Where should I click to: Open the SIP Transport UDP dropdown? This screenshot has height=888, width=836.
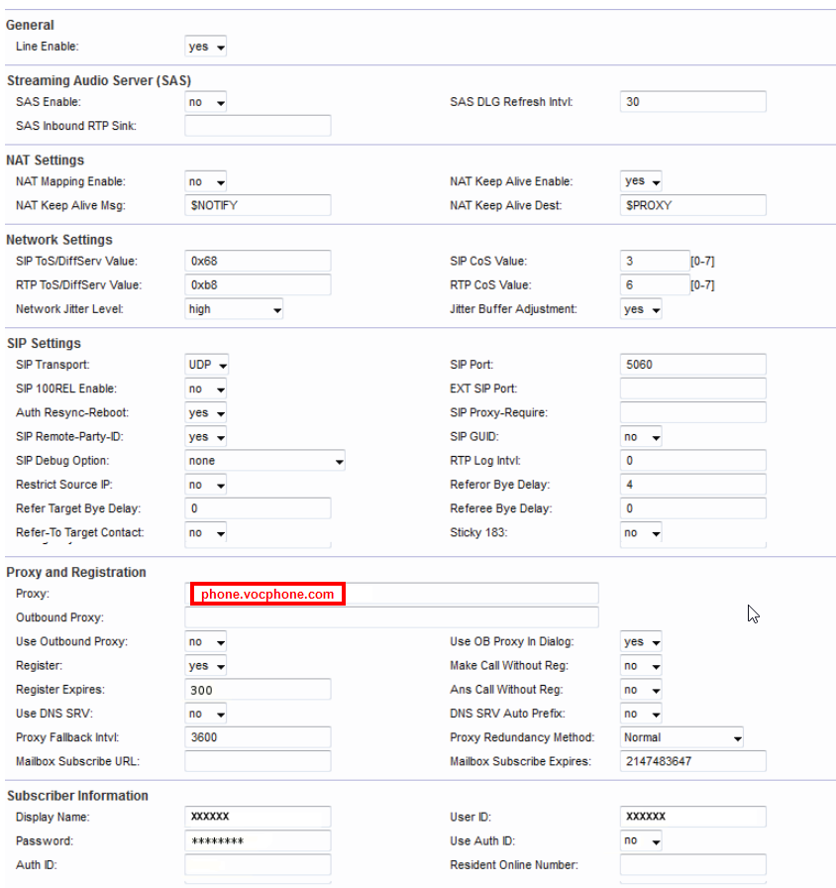(x=207, y=365)
